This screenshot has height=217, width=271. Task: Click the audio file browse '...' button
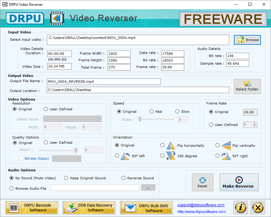(148, 188)
